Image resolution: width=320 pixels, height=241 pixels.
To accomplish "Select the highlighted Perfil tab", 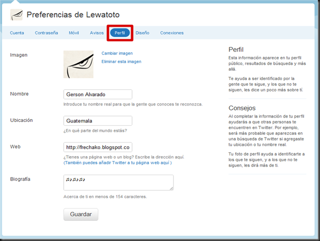I will coord(120,33).
